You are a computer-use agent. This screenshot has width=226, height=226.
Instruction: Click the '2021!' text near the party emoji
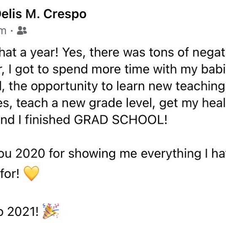click(23, 212)
